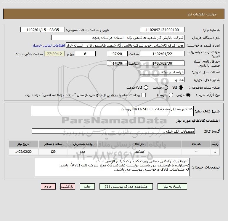Click the unit cell عدد

82,152
